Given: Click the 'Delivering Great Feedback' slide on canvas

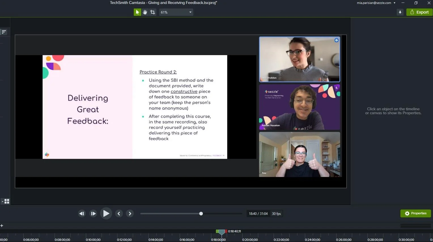Looking at the screenshot, I should tap(135, 107).
